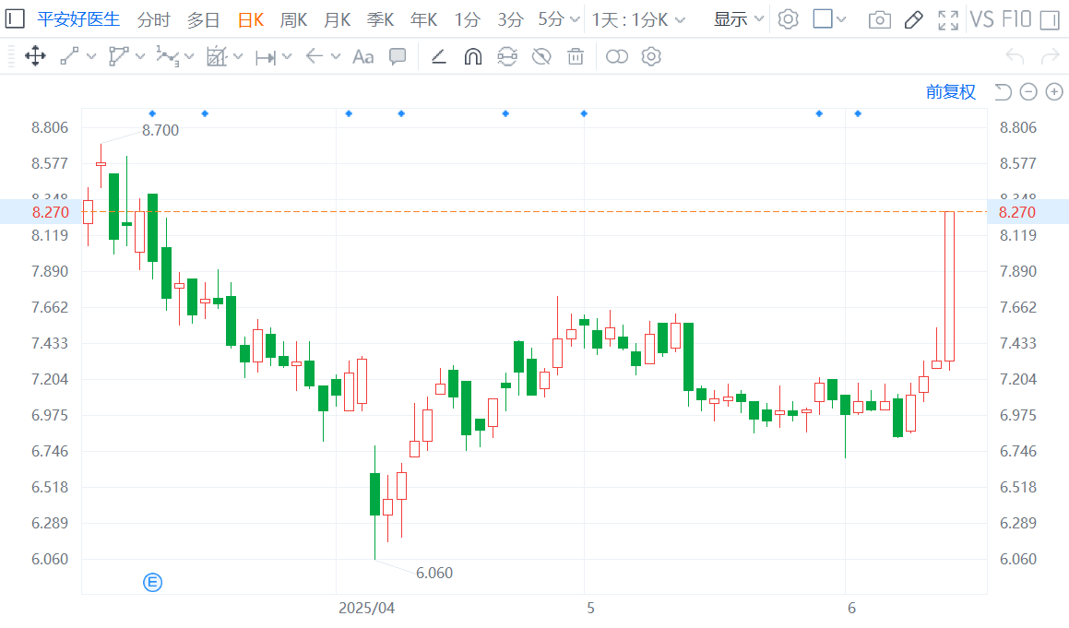Click the last blue diamond event marker
The width and height of the screenshot is (1069, 628).
858,113
